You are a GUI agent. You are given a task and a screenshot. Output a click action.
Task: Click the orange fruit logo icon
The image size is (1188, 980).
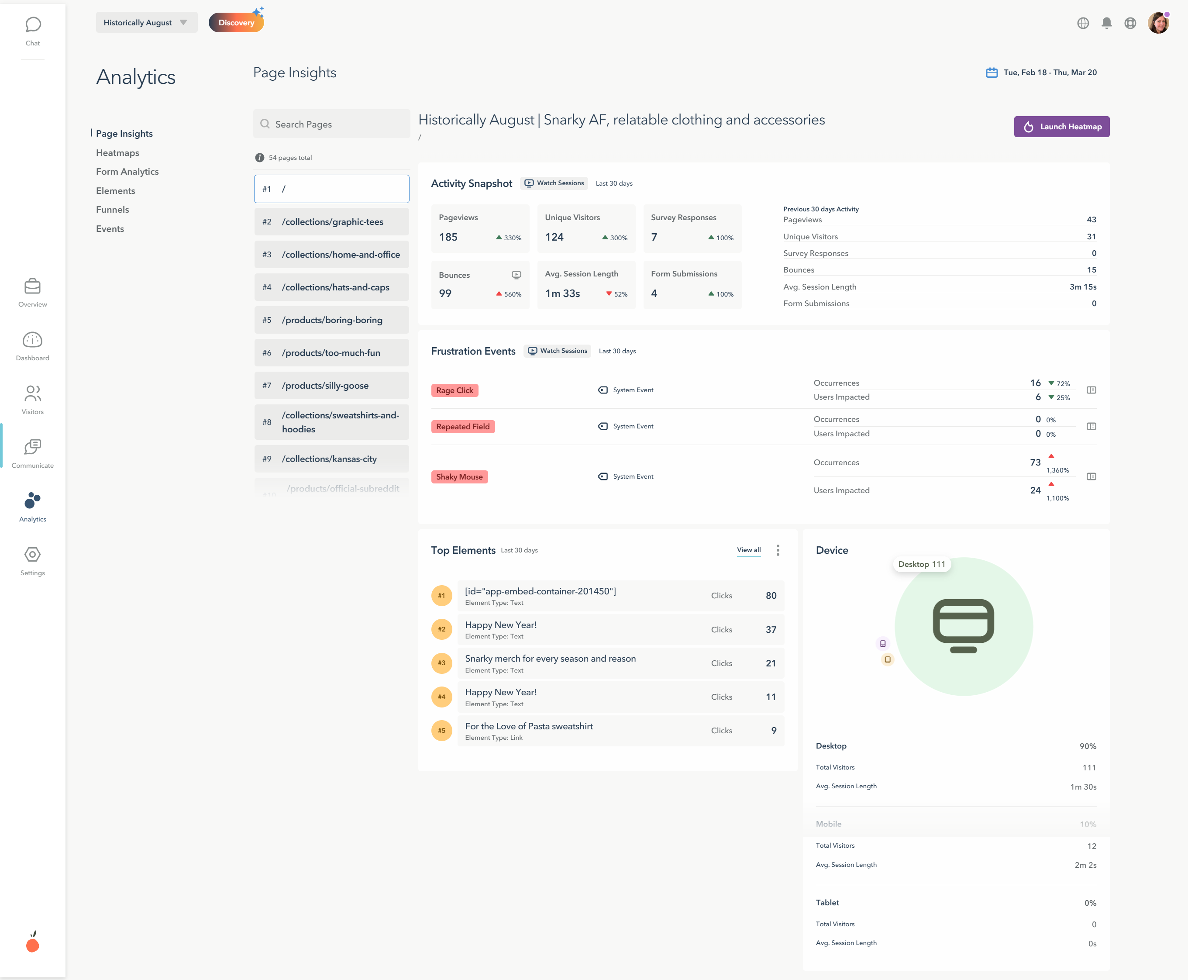tap(33, 942)
